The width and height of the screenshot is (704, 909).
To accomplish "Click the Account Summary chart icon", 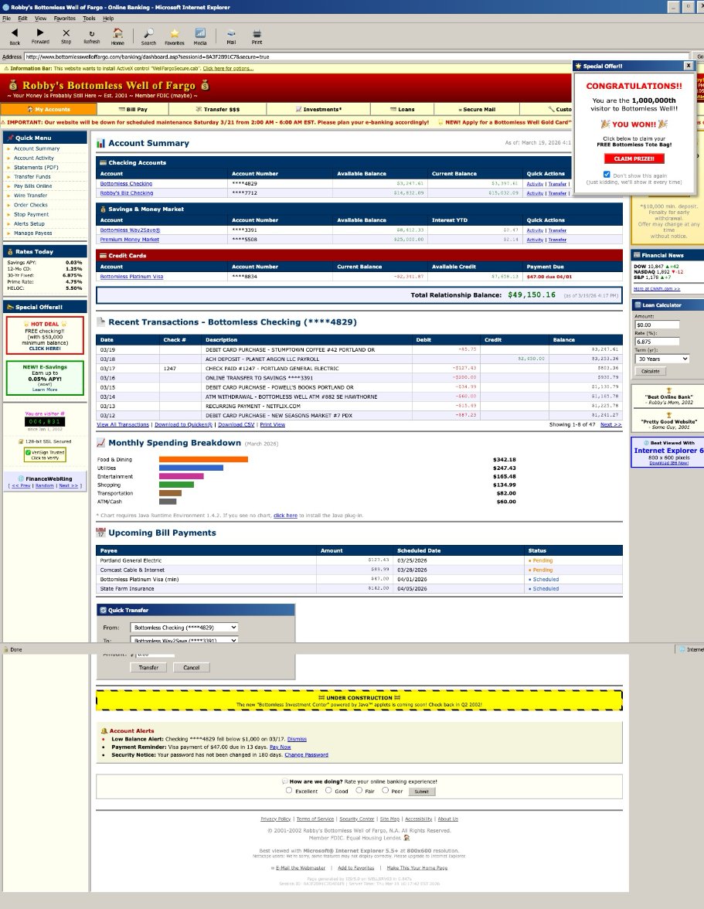I will [100, 143].
